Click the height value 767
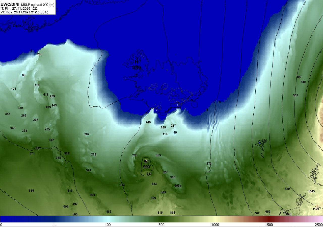 (x=257, y=213)
